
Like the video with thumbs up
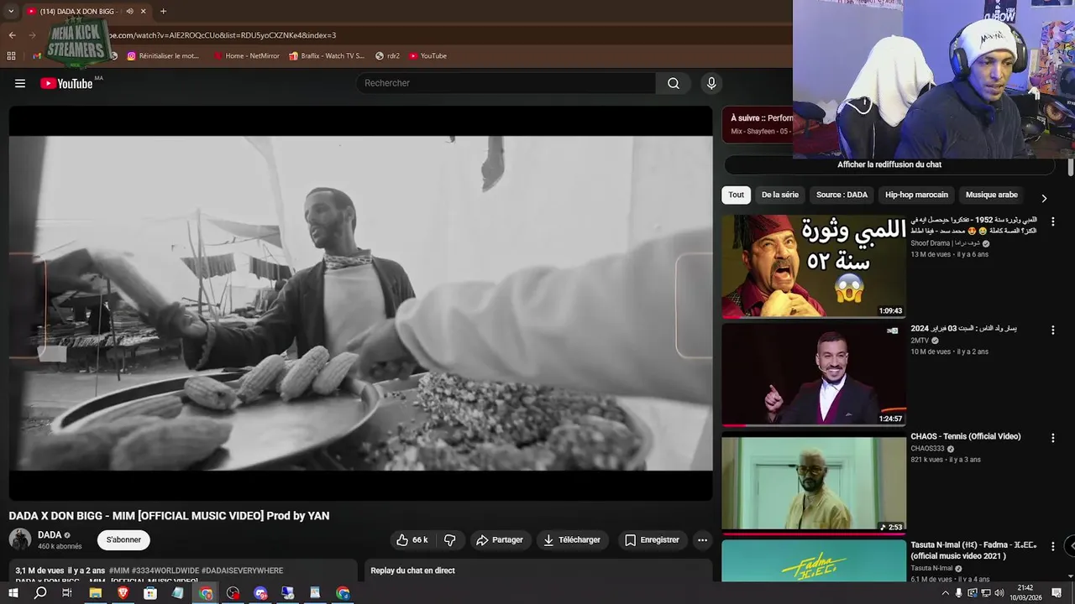412,540
